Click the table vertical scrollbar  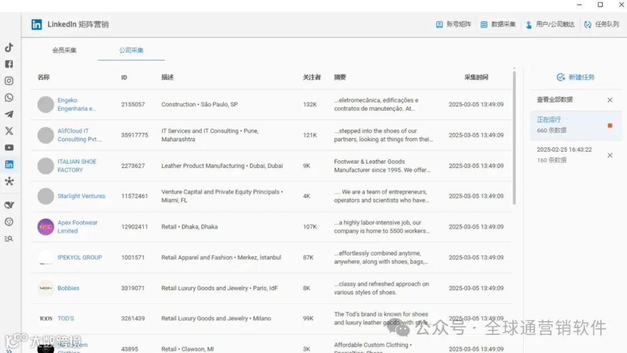(514, 138)
